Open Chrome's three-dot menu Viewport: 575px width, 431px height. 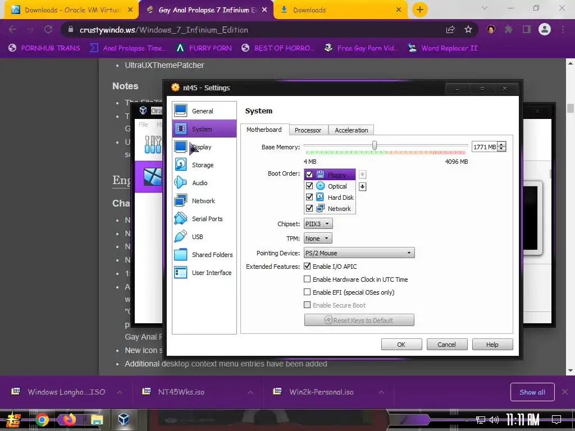point(563,29)
